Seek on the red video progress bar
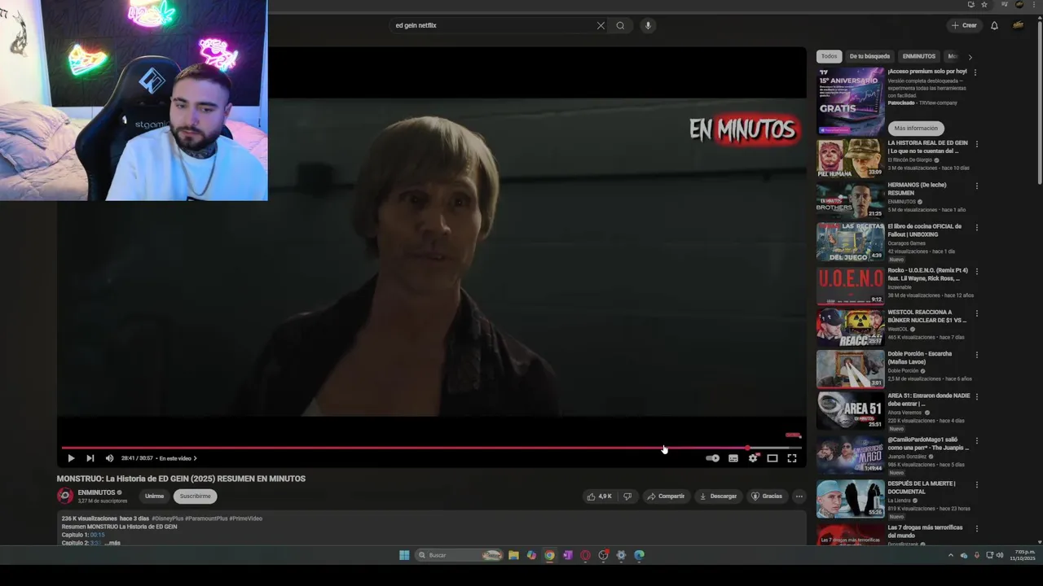This screenshot has width=1043, height=586. (x=432, y=448)
